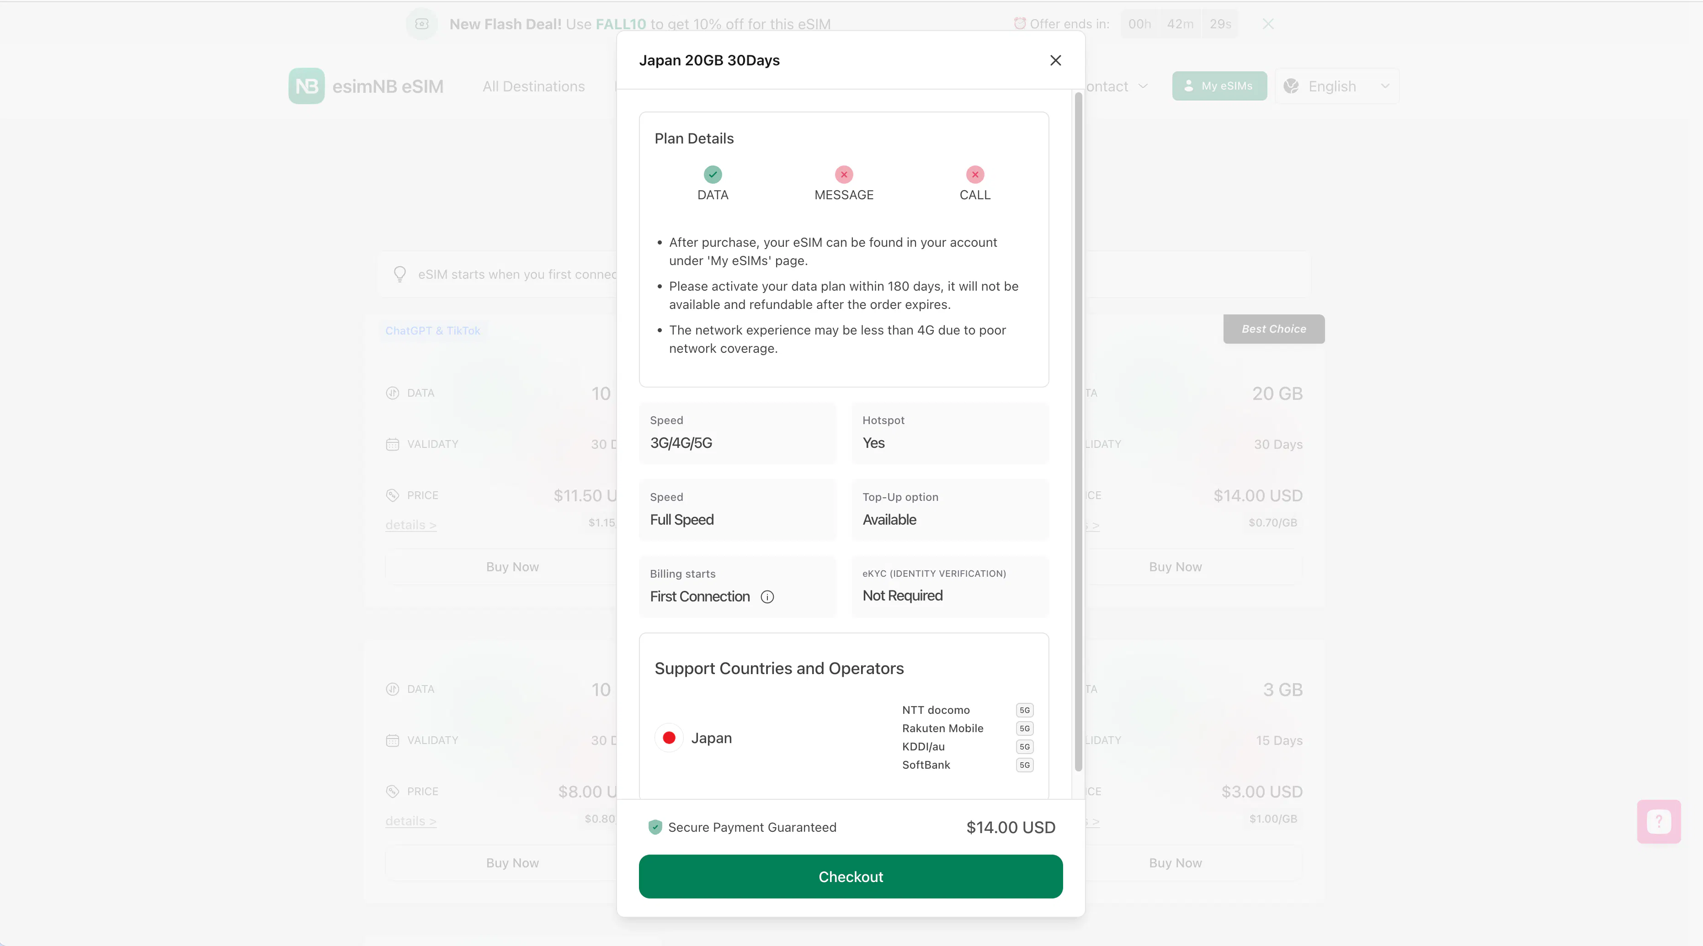Click the Hotspot Yes value

873,443
